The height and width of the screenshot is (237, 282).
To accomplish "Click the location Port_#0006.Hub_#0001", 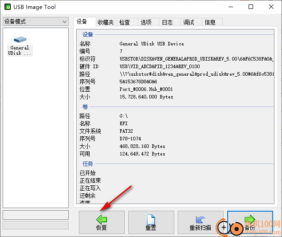I will click(146, 89).
